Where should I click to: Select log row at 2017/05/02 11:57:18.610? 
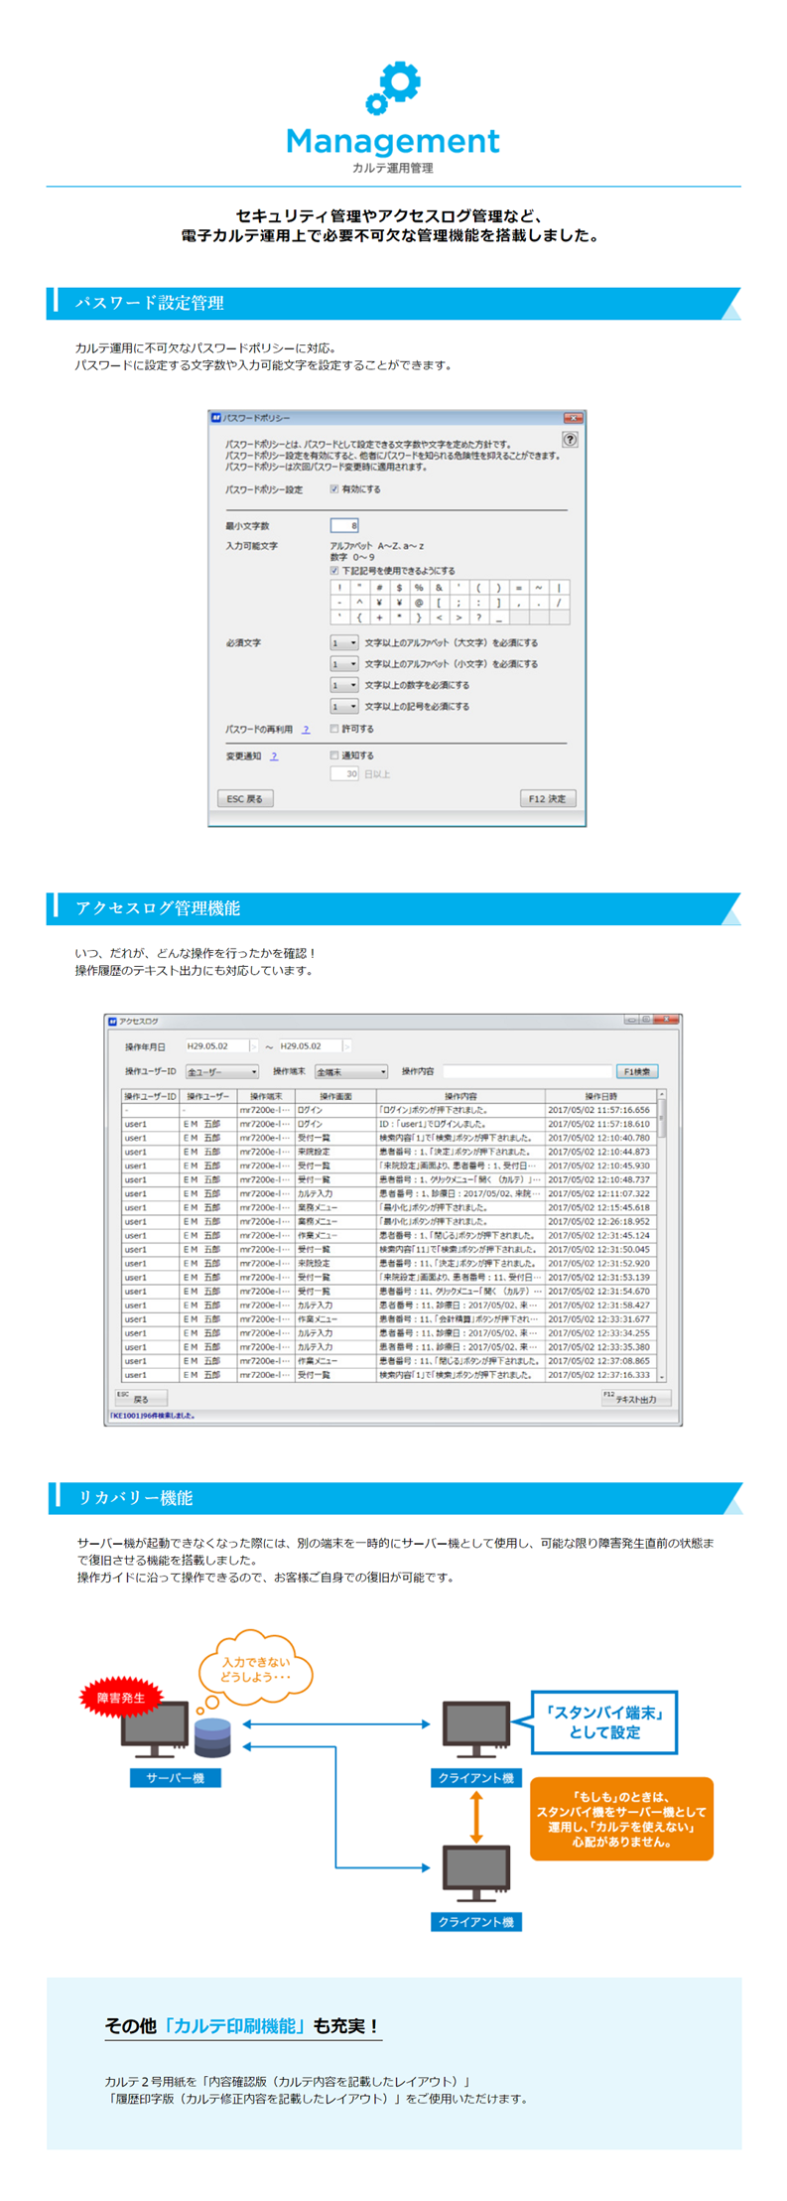[388, 1124]
